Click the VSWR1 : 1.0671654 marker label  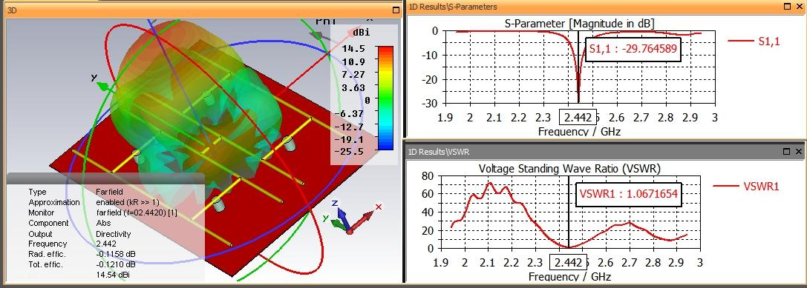(x=628, y=194)
